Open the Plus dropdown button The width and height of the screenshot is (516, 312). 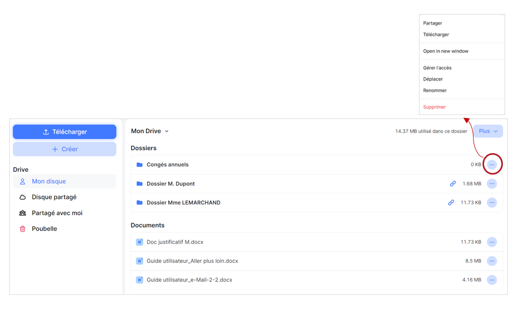click(488, 131)
